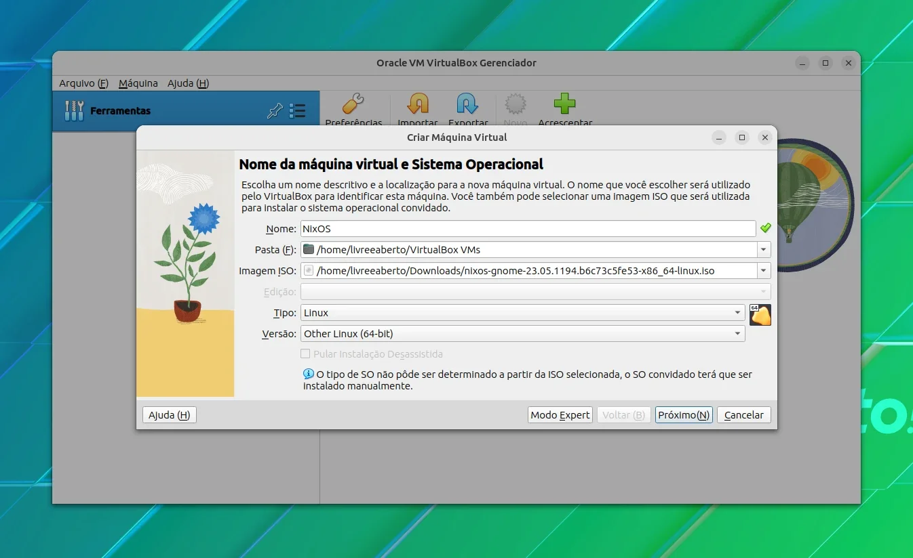The image size is (913, 558).
Task: Expand the Imagem ISO dropdown arrow
Action: [764, 271]
